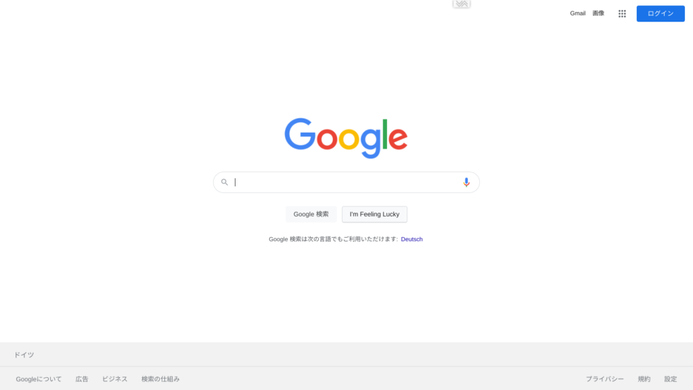693x390 pixels.
Task: Open the プライバシー footer link
Action: coord(604,379)
